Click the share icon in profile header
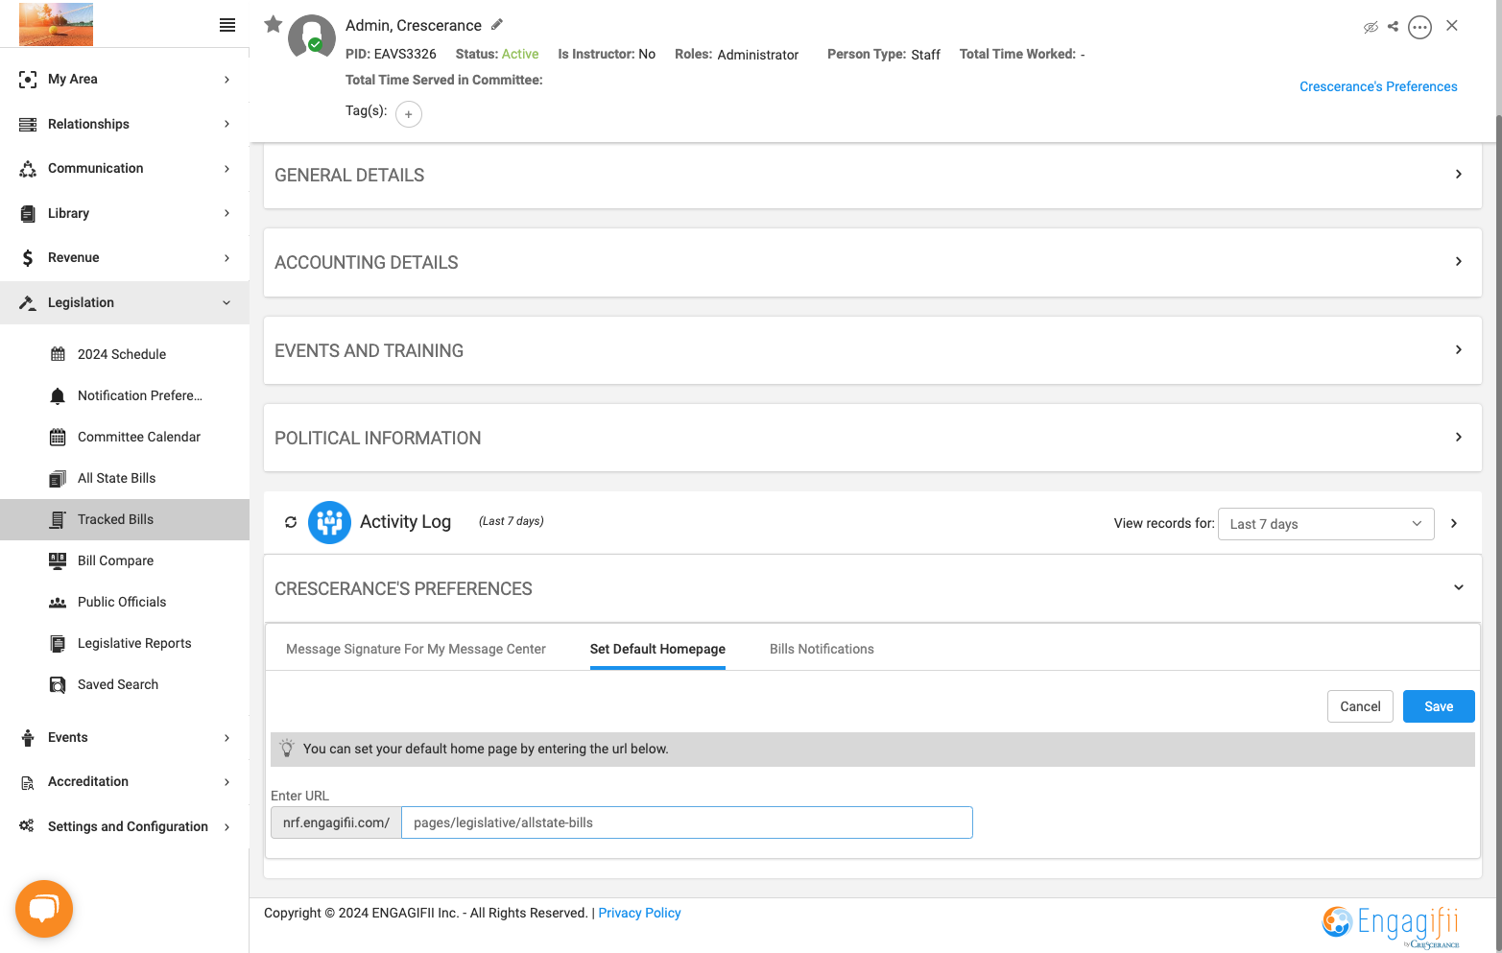Screen dimensions: 1502x953 (x=1394, y=27)
